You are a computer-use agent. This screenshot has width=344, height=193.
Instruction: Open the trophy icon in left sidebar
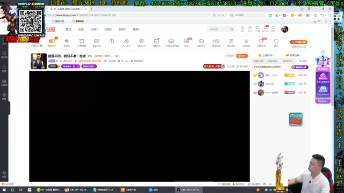pos(4,96)
